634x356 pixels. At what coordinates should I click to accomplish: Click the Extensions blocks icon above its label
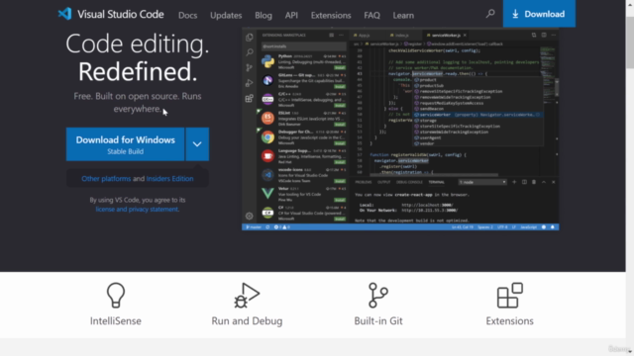(509, 295)
